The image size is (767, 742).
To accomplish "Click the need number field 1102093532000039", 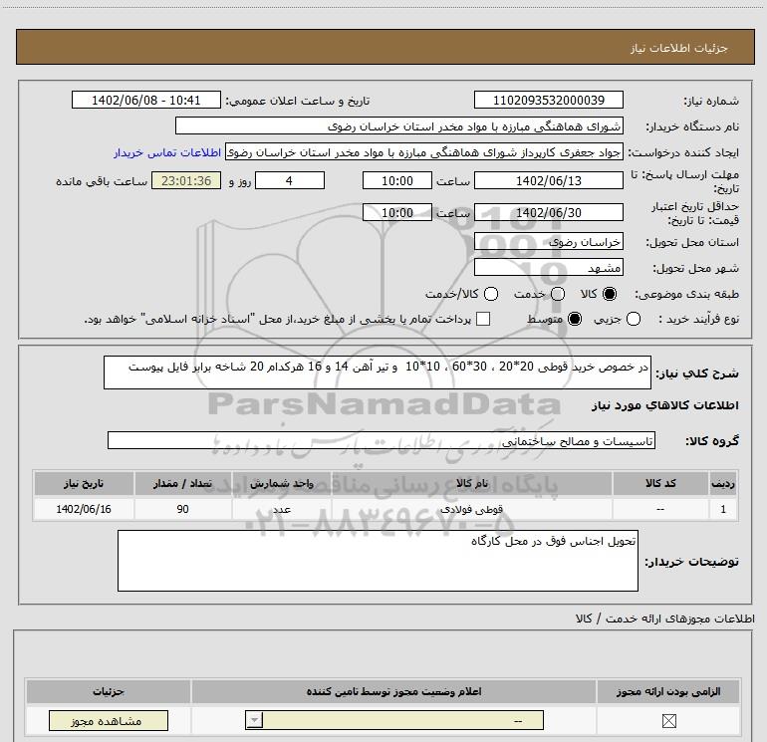I will click(548, 100).
